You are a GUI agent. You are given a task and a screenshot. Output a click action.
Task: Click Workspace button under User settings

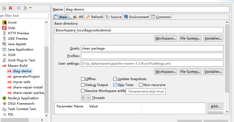[x=165, y=72]
